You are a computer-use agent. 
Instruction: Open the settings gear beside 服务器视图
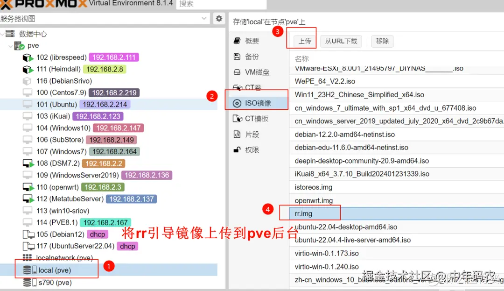pyautogui.click(x=218, y=18)
